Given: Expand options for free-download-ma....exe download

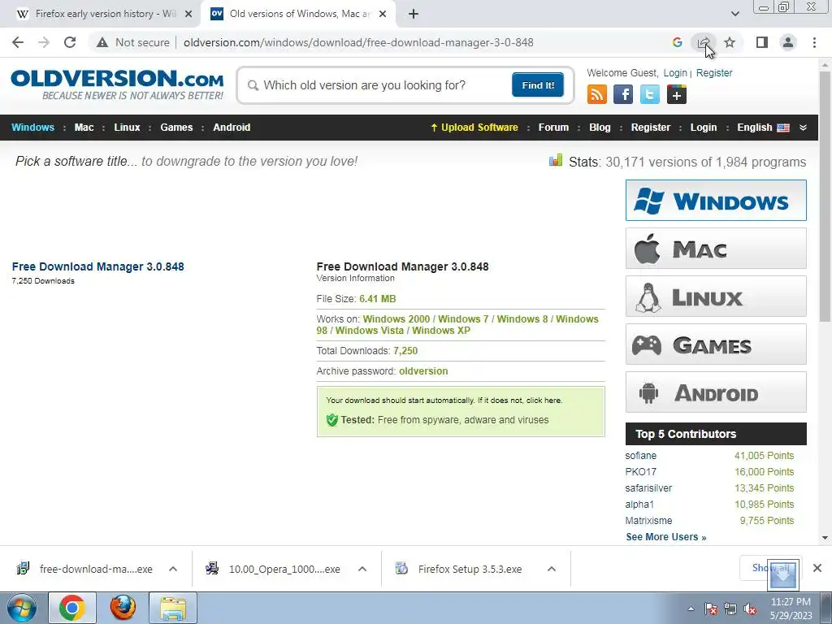Looking at the screenshot, I should coord(173,569).
